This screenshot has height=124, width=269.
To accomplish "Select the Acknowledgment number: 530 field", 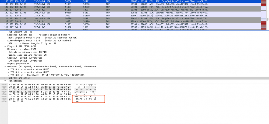I will coord(39,40).
